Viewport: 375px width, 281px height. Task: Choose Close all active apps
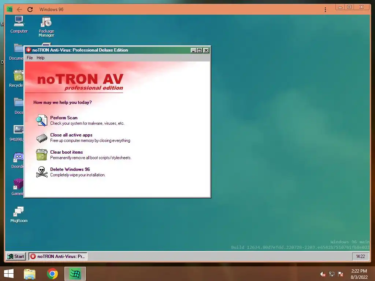[71, 135]
